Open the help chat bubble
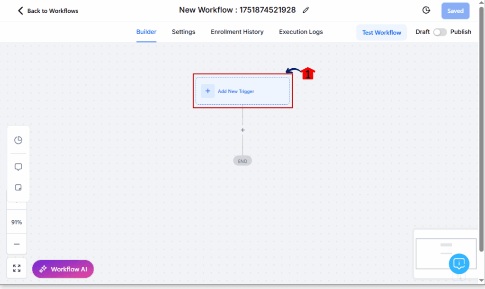This screenshot has height=289, width=485. click(x=459, y=263)
